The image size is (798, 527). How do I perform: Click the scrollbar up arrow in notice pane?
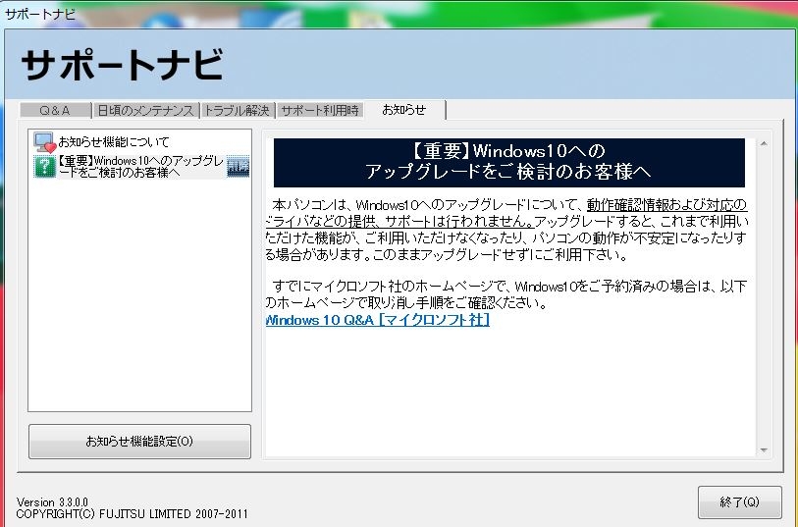pos(764,143)
